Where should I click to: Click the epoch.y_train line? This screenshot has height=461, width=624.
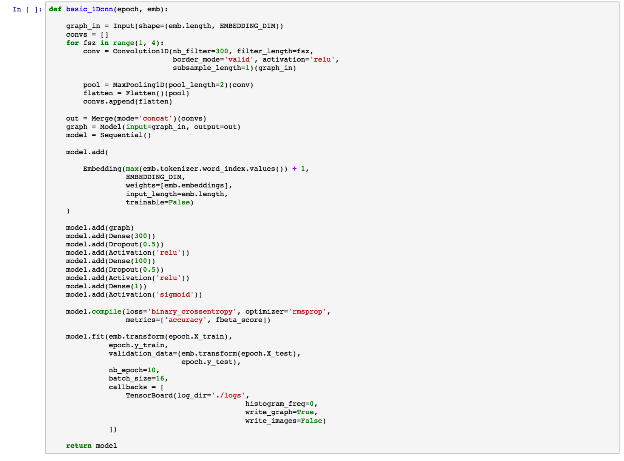[x=138, y=345]
